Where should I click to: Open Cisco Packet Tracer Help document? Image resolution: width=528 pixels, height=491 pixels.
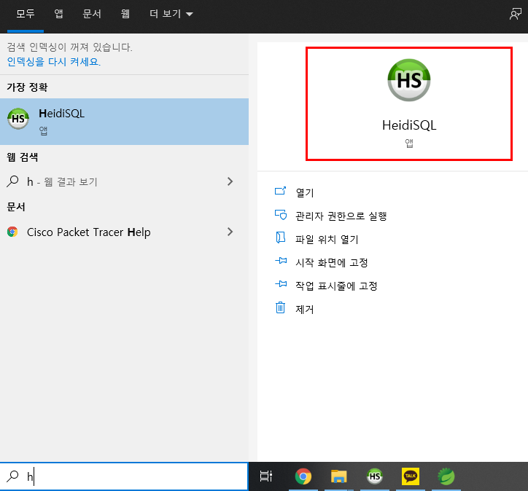[124, 232]
